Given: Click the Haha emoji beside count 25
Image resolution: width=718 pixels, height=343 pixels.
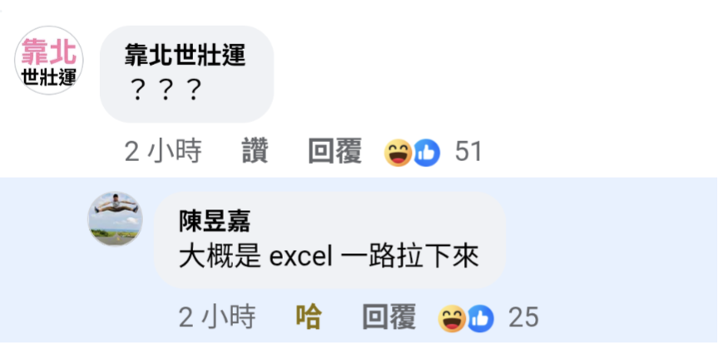Looking at the screenshot, I should (452, 319).
